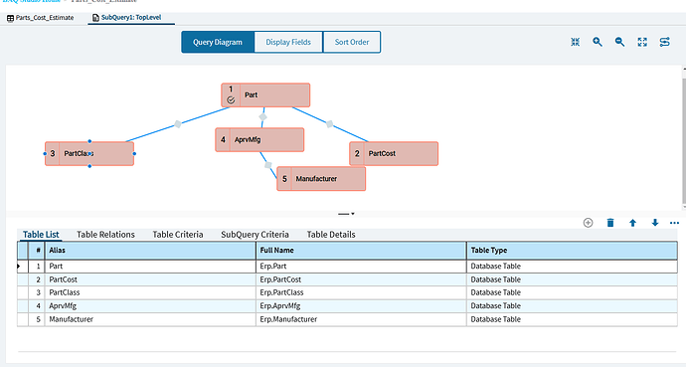Image resolution: width=686 pixels, height=367 pixels.
Task: Move selected table up arrow
Action: pyautogui.click(x=632, y=223)
